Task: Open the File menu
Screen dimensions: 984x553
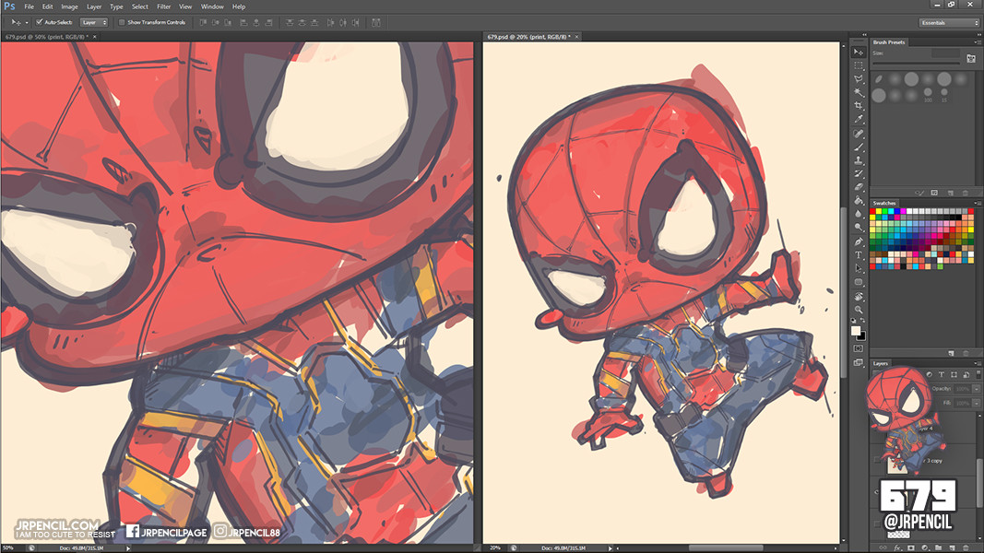Action: (x=29, y=6)
